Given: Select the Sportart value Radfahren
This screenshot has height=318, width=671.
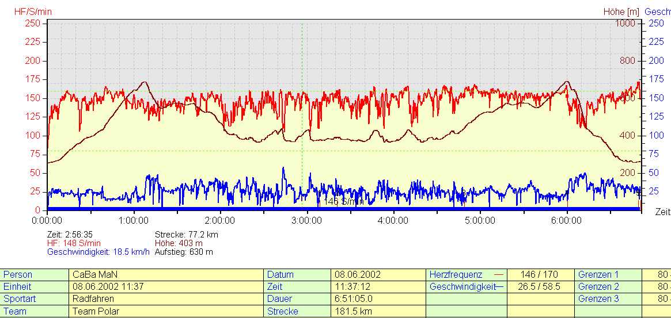Looking at the screenshot, I should point(93,299).
